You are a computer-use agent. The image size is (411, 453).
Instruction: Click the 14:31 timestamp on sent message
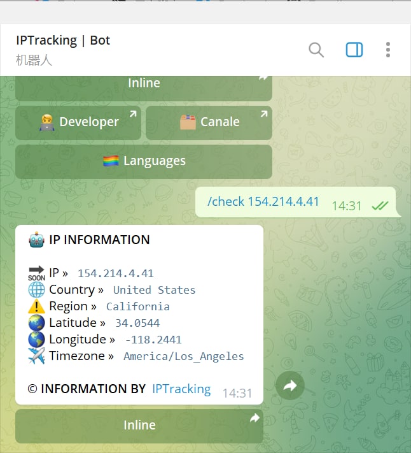(346, 206)
